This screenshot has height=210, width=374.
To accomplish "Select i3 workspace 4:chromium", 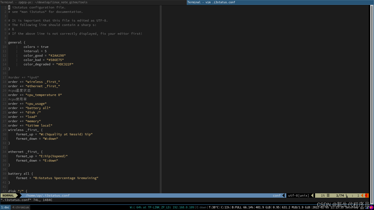I will [x=21, y=207].
